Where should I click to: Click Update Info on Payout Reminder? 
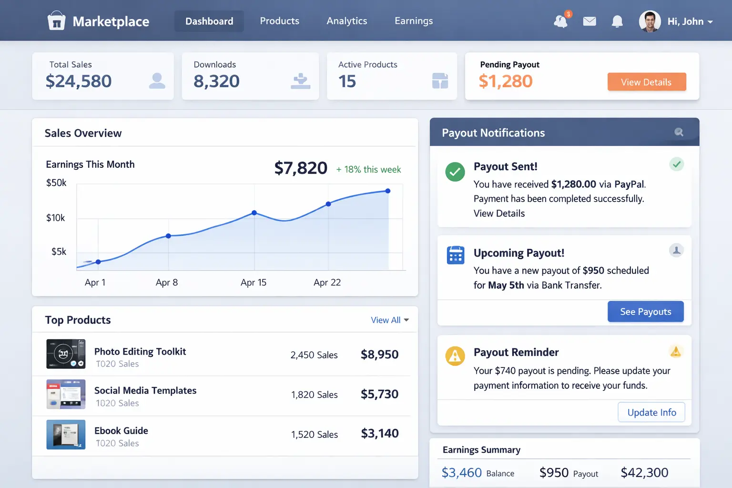tap(651, 412)
